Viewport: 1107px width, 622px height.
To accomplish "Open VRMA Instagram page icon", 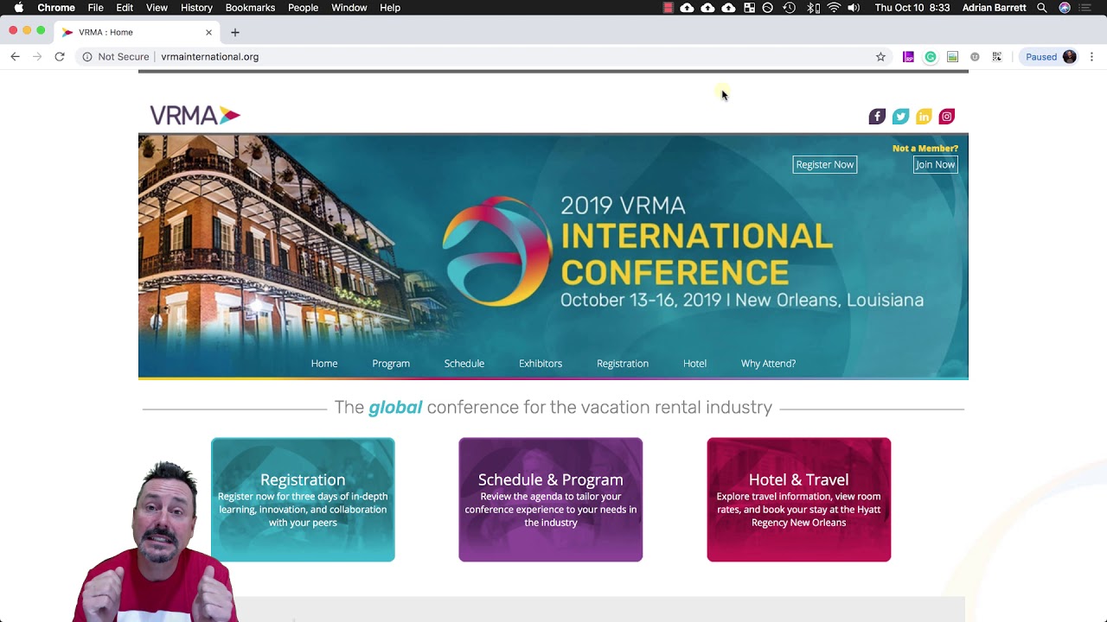I will [947, 117].
